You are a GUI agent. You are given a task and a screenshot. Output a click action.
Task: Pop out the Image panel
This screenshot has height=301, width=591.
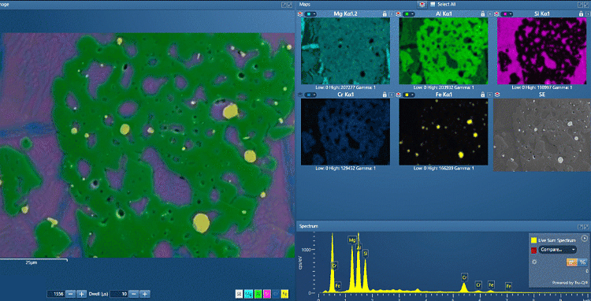point(284,5)
